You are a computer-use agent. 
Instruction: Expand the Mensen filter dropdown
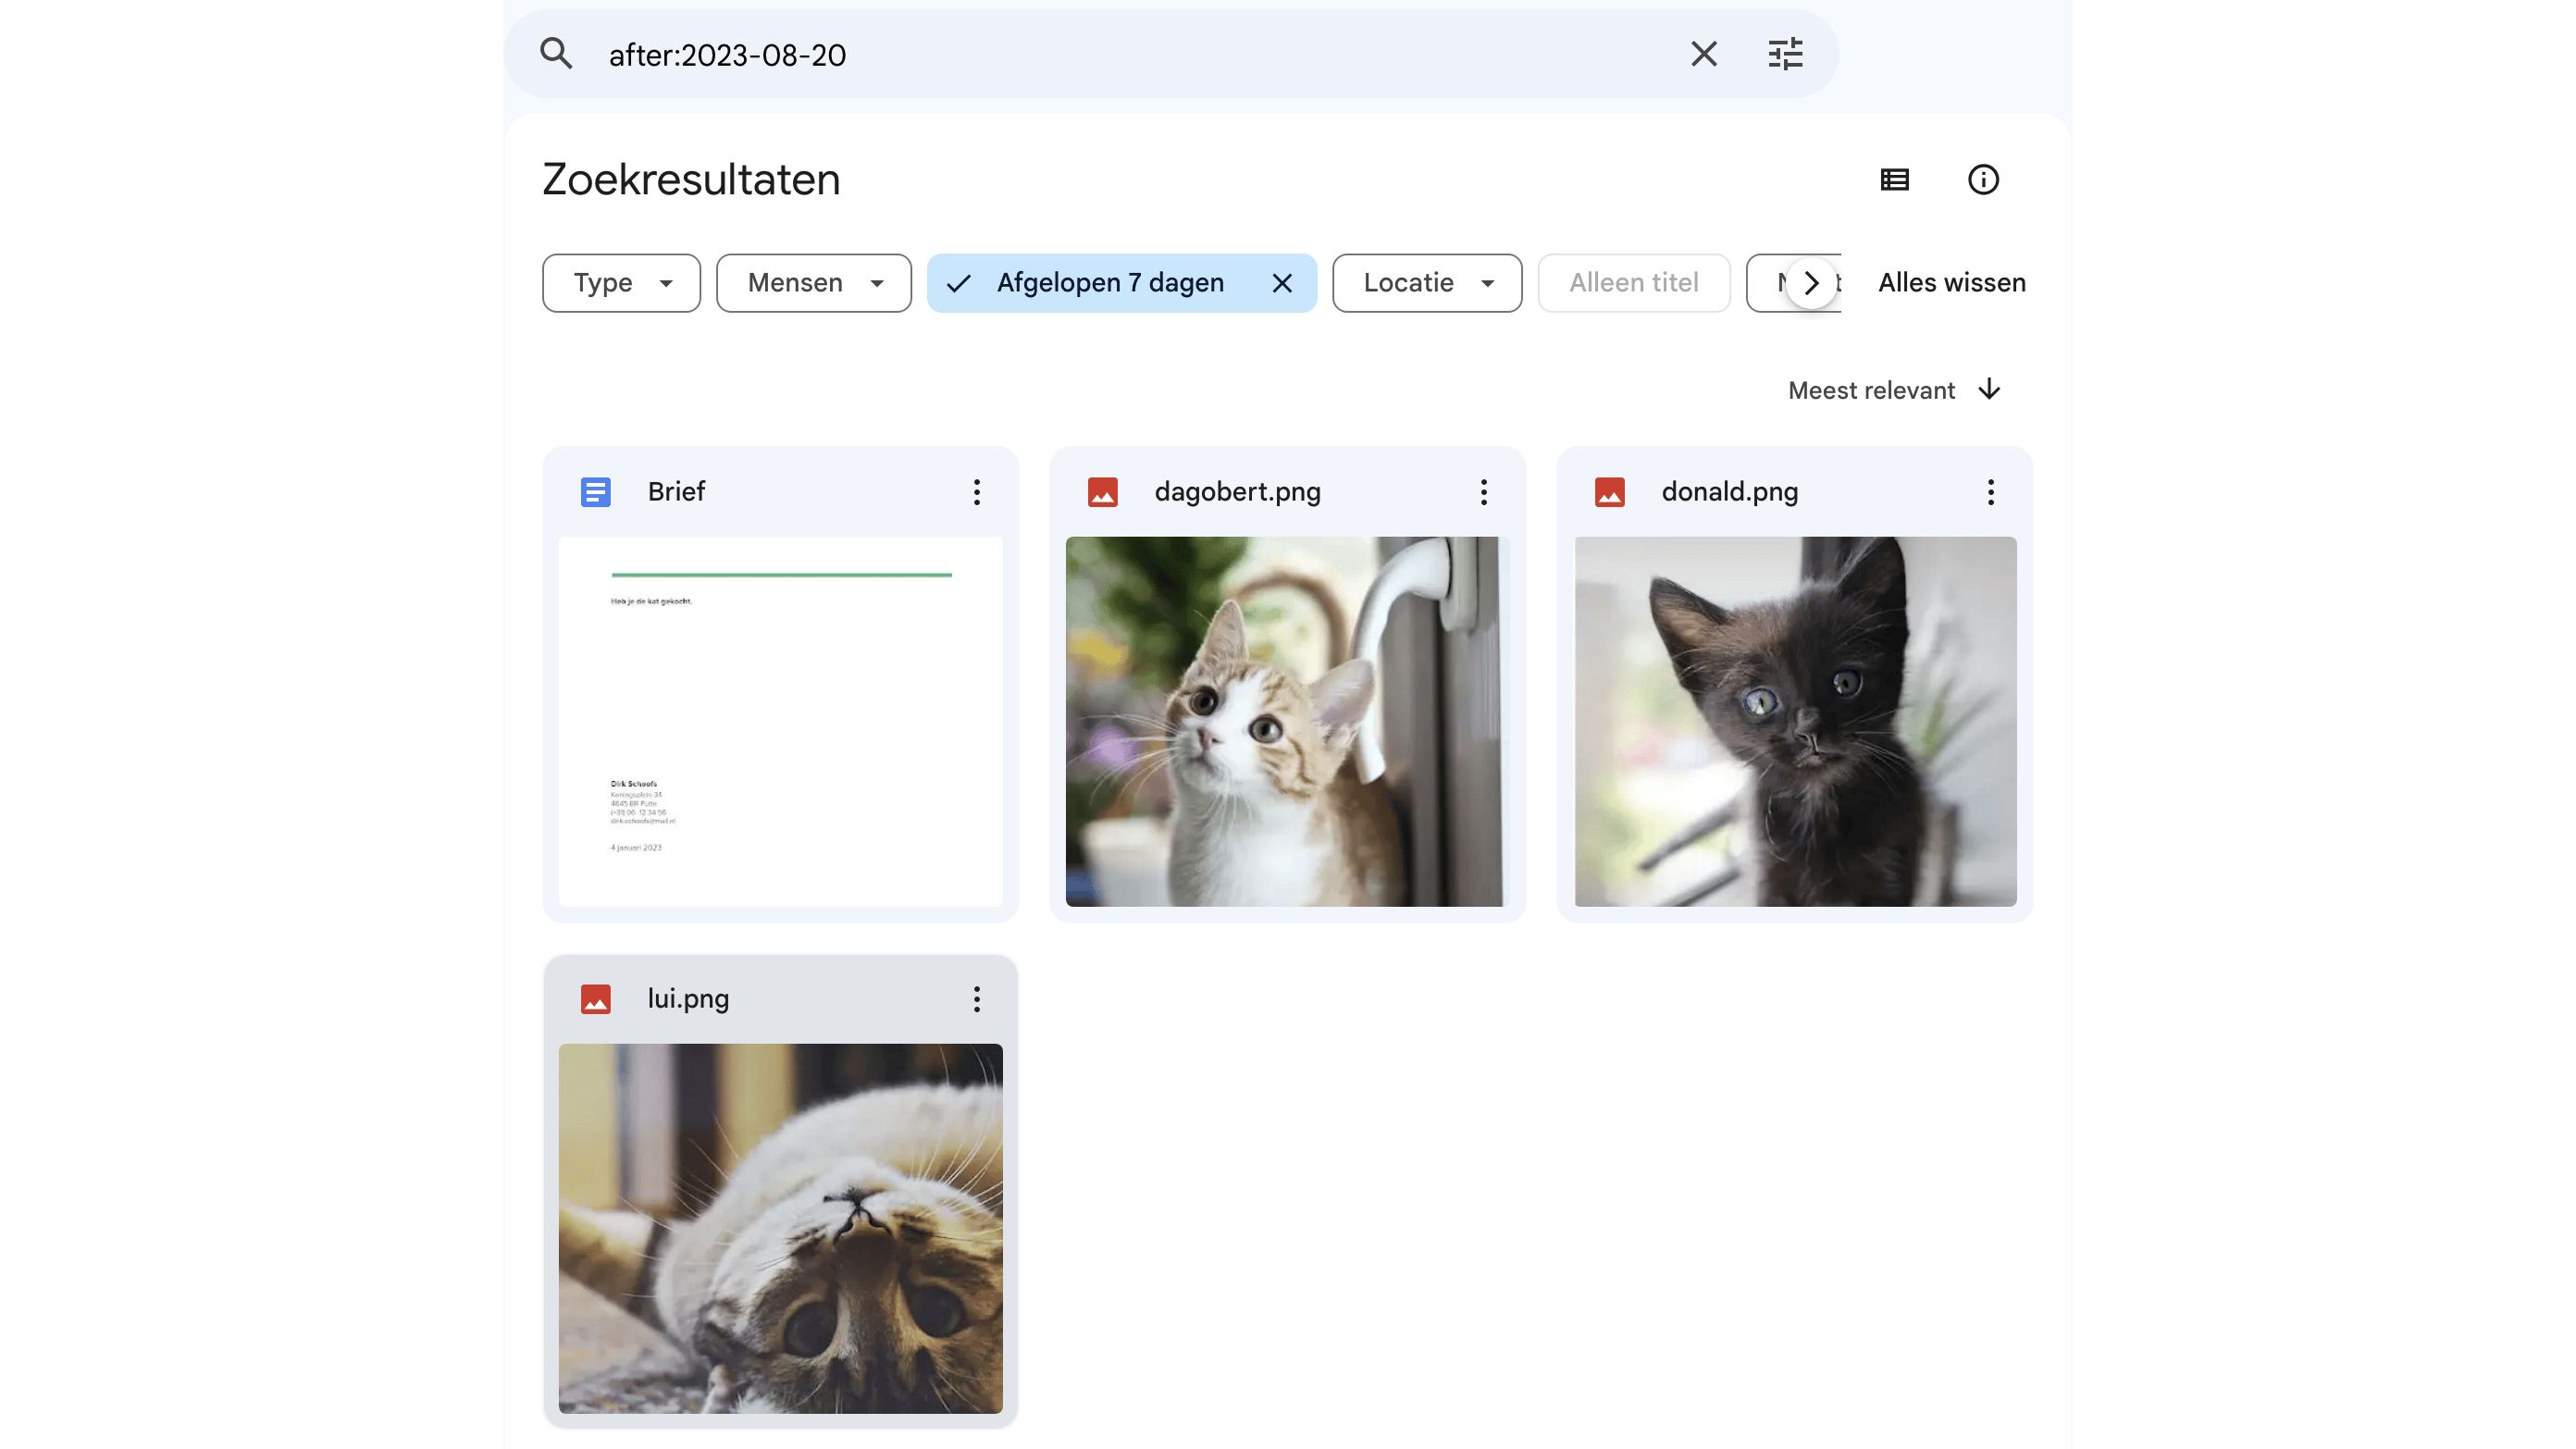[813, 284]
